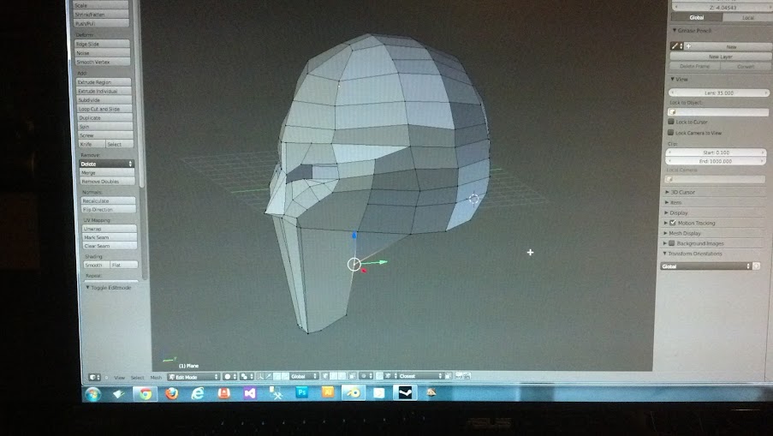The width and height of the screenshot is (773, 436).
Task: Click the viewport shading sphere icon
Action: 229,376
